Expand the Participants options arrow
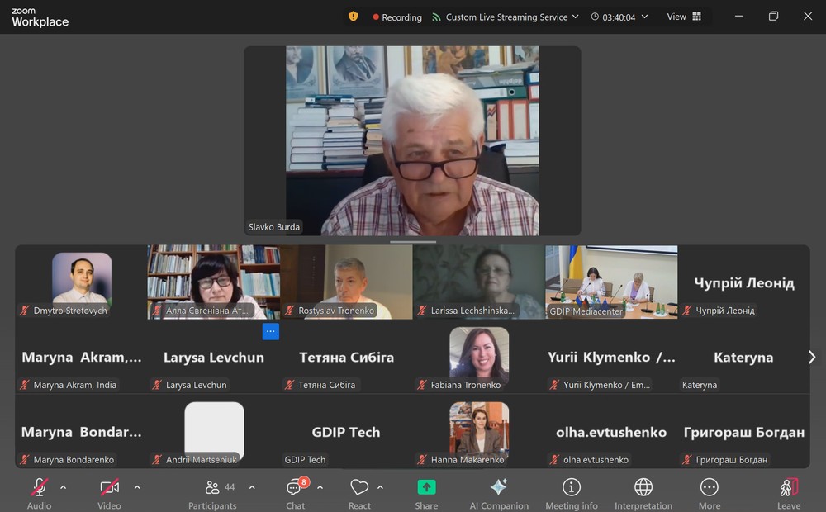The width and height of the screenshot is (826, 512). pos(252,487)
